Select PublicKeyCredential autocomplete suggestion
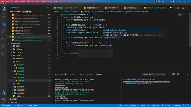Screen dimensions: 191x107 click(134, 30)
